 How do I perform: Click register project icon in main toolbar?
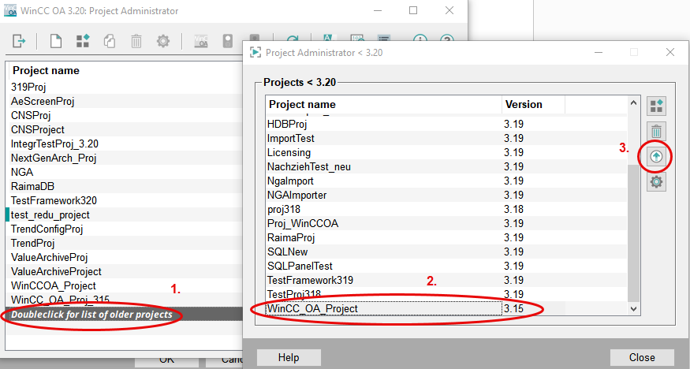point(83,41)
